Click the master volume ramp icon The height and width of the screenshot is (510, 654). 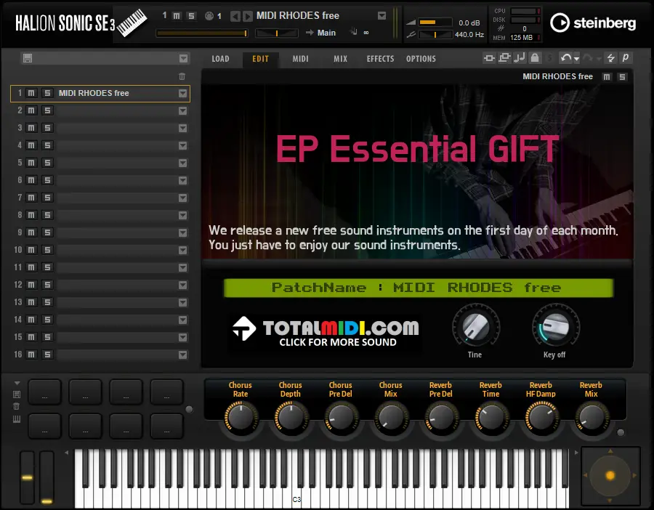pyautogui.click(x=411, y=22)
